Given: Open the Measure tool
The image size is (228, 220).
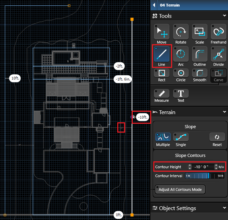Looking at the screenshot, I should [x=161, y=94].
